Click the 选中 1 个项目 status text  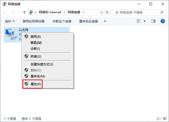(x=31, y=119)
